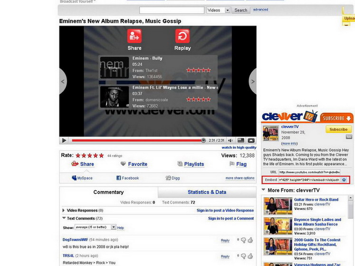This screenshot has width=355, height=266.
Task: Open more share options link
Action: (240, 178)
